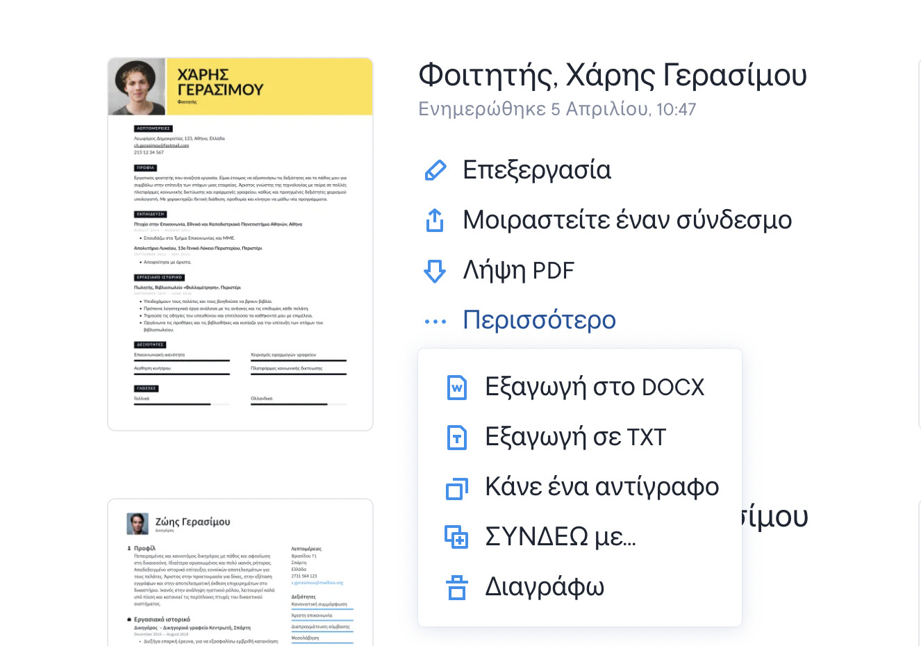Select Εξαγωγή στο DOCX menu entry
Screen dimensions: 921x646
point(595,387)
